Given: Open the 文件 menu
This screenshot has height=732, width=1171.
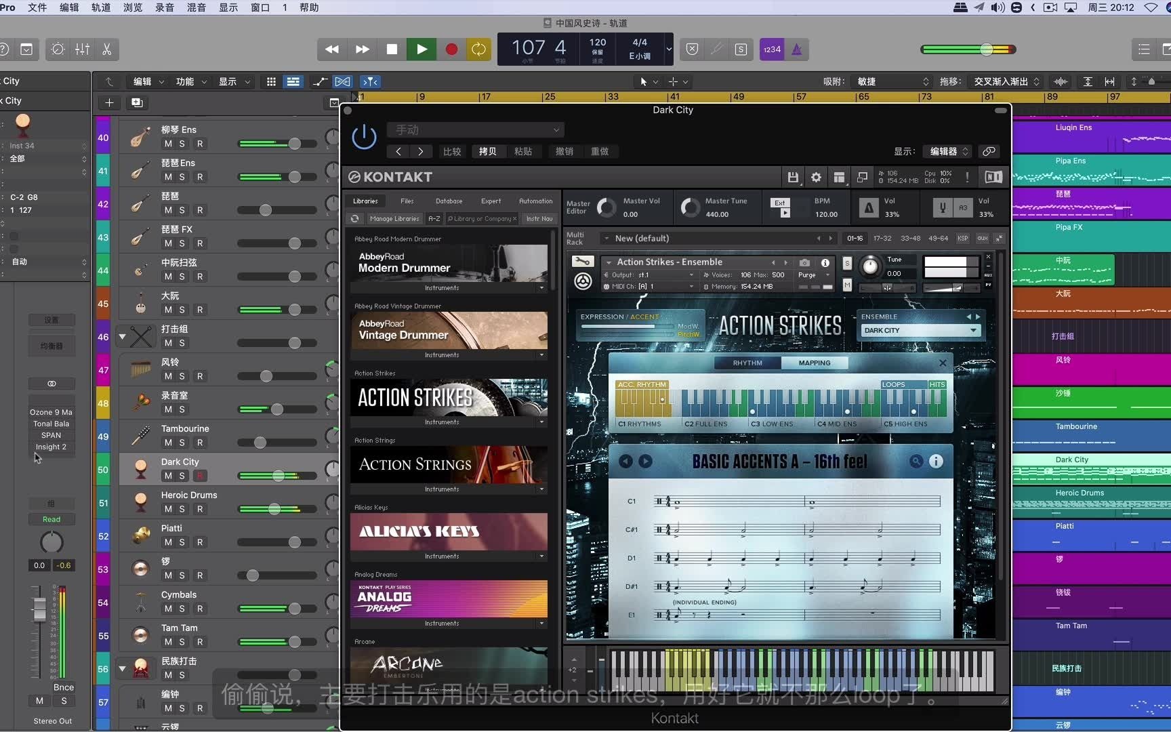Looking at the screenshot, I should point(37,7).
